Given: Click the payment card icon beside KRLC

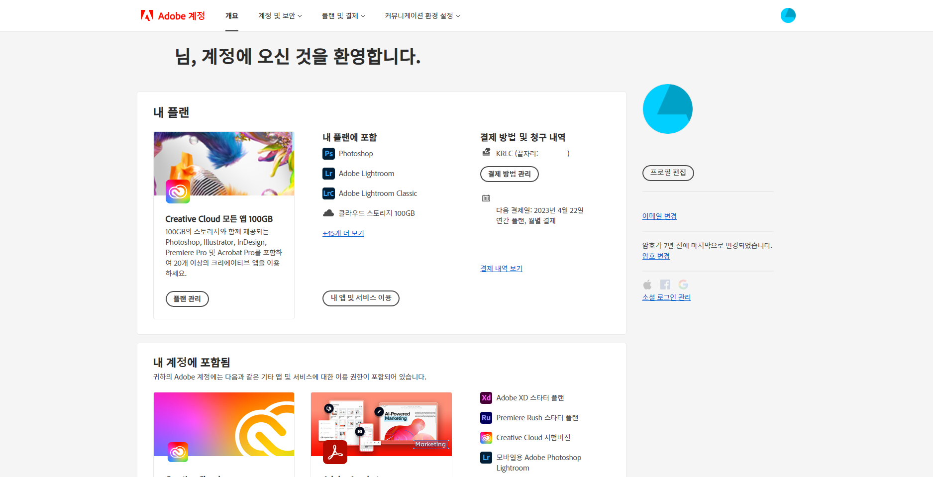Looking at the screenshot, I should tap(486, 152).
